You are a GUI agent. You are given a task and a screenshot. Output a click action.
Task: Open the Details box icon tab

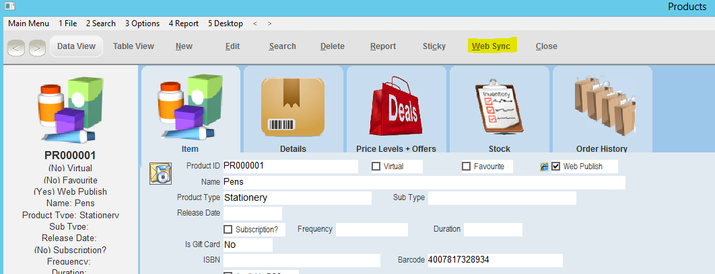[x=293, y=107]
